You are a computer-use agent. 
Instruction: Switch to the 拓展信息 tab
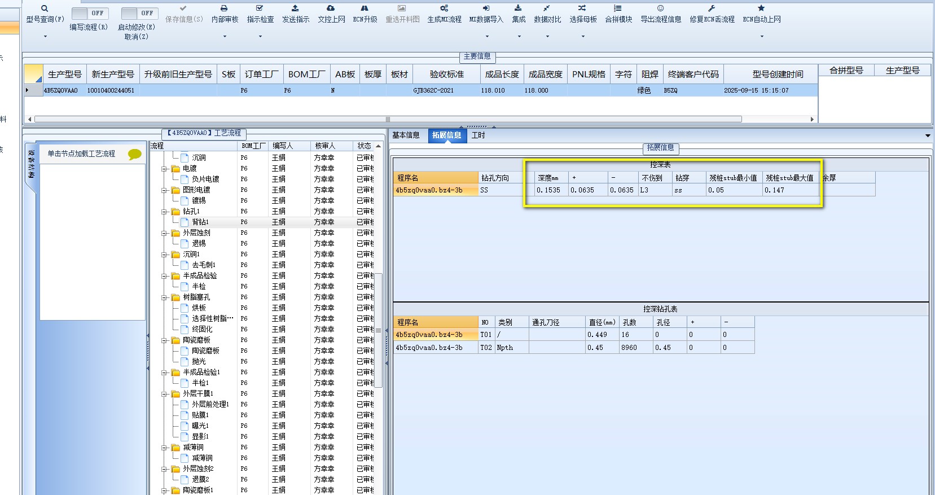tap(447, 135)
